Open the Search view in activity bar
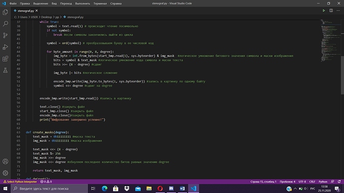 coord(5,24)
